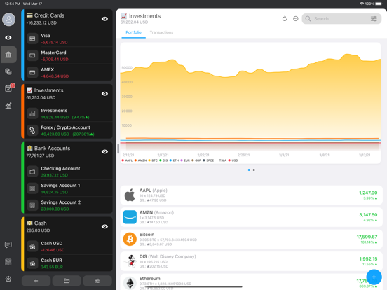Image resolution: width=387 pixels, height=290 pixels.
Task: Open the Ethereum holding row
Action: [251, 282]
